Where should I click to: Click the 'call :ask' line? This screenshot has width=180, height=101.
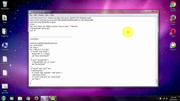click(x=53, y=26)
